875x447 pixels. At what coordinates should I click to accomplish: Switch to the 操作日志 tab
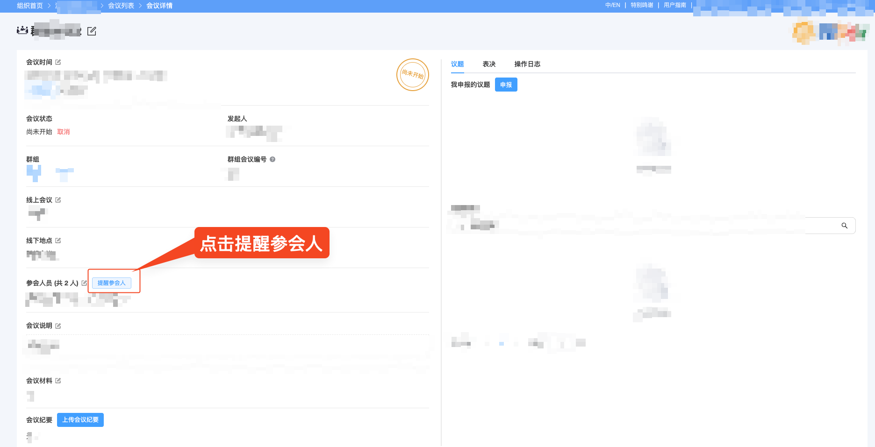pos(527,64)
